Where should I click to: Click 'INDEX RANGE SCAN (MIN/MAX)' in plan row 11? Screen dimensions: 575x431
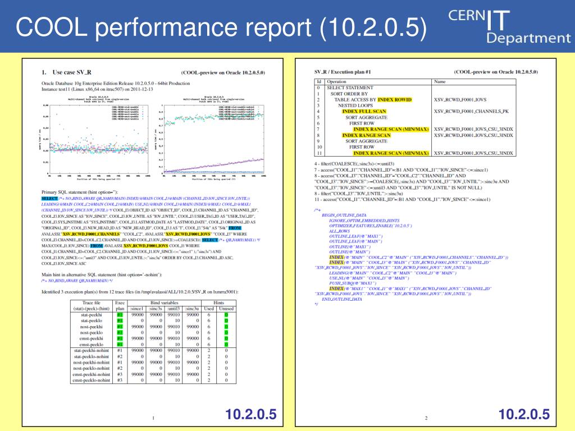tap(391, 153)
